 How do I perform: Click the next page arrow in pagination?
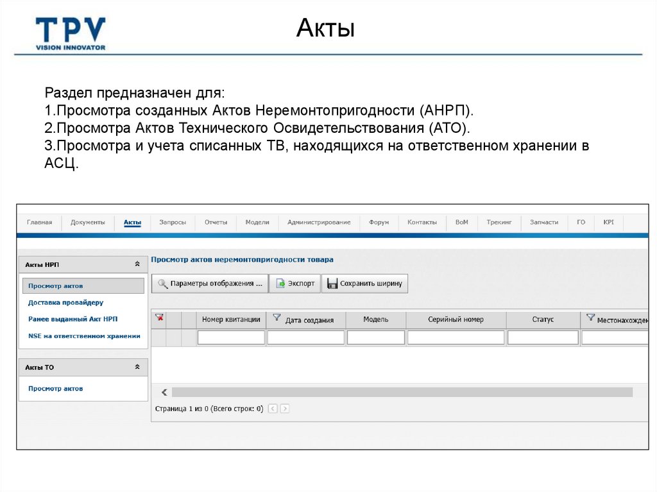pos(284,408)
